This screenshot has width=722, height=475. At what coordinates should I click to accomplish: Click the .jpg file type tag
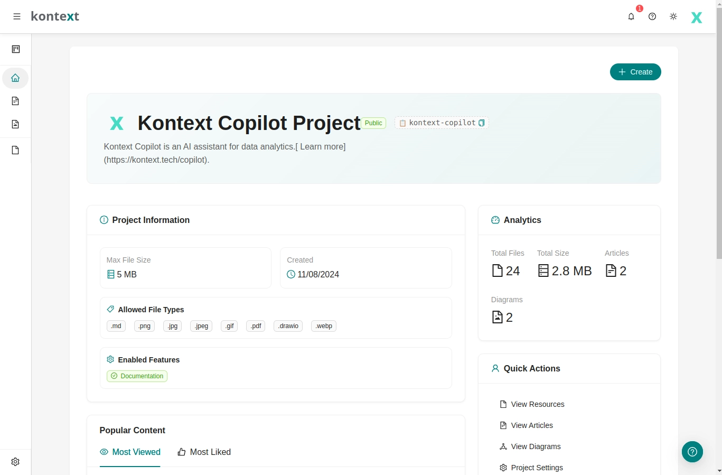[x=172, y=326]
